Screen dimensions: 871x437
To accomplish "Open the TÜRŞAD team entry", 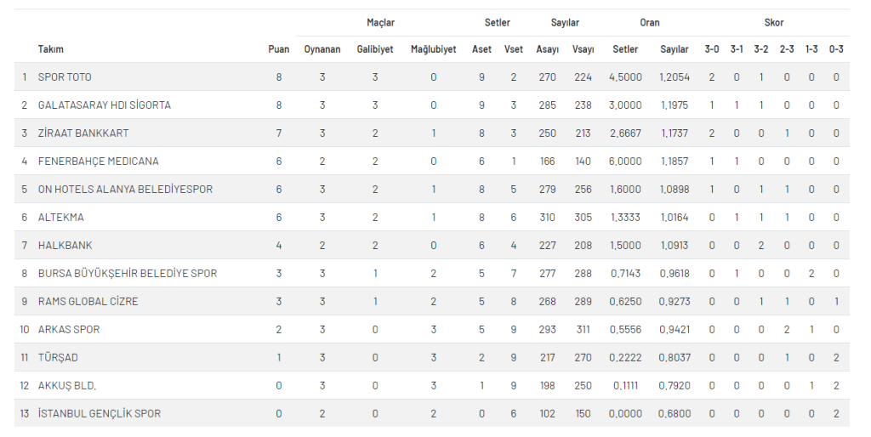I will click(58, 358).
